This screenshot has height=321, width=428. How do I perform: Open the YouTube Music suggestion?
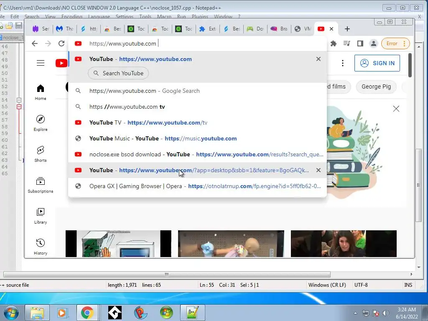click(x=197, y=138)
